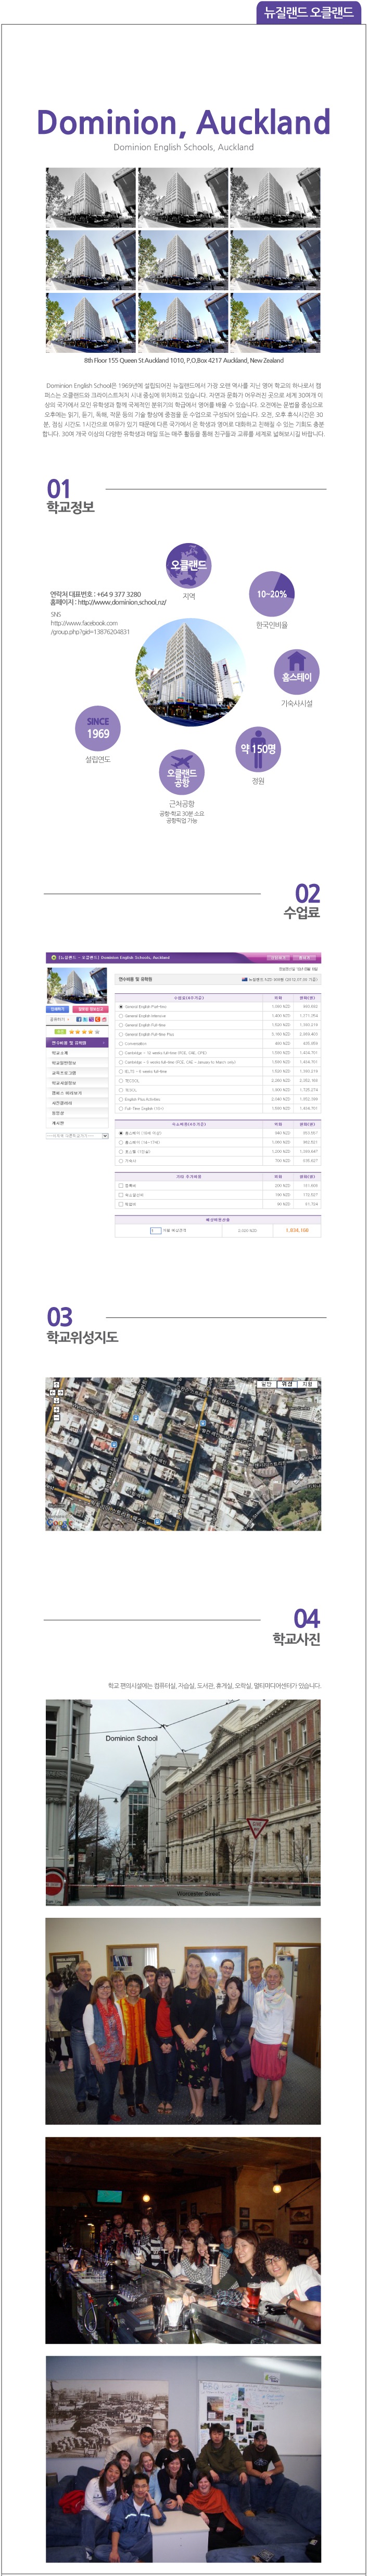
Task: Click the top-left building thumbnail in the grid
Action: point(90,198)
